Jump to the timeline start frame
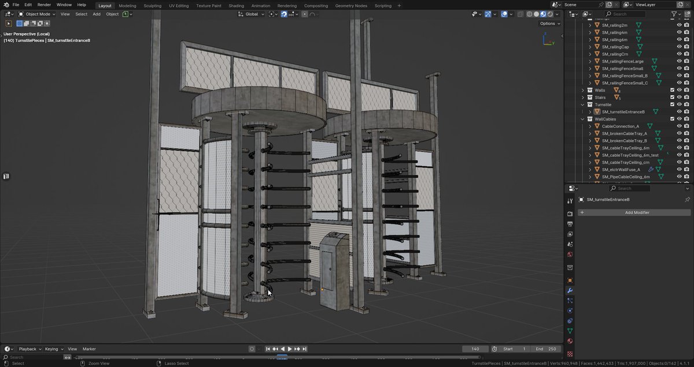Image resolution: width=694 pixels, height=367 pixels. (x=268, y=349)
